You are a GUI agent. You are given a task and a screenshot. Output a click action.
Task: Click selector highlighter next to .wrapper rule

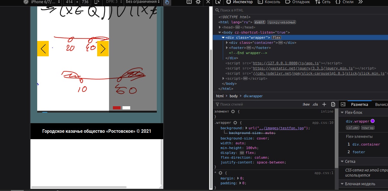pos(235,123)
